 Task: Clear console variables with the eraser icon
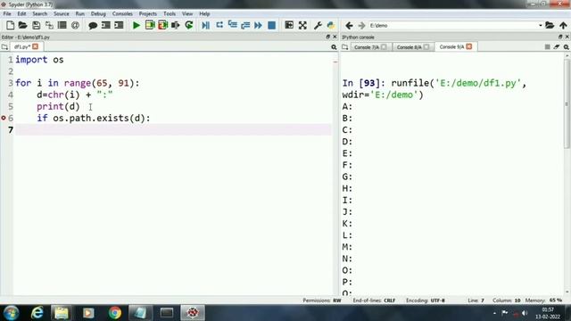click(x=557, y=47)
